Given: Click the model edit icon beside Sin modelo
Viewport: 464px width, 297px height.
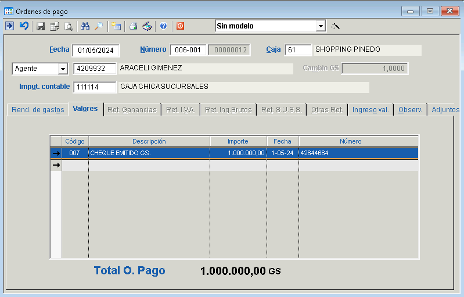Looking at the screenshot, I should point(335,26).
